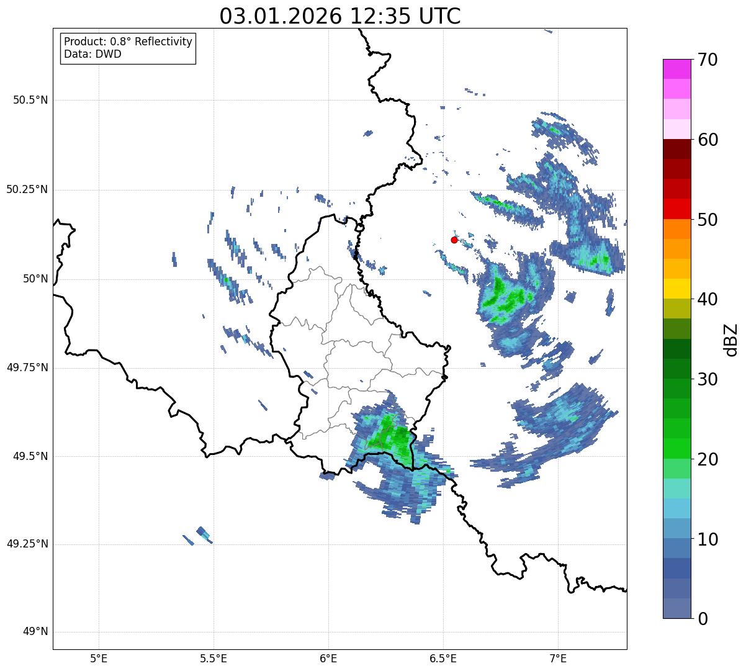
Task: Click the 'Data: DWD' label
Action: tap(92, 54)
